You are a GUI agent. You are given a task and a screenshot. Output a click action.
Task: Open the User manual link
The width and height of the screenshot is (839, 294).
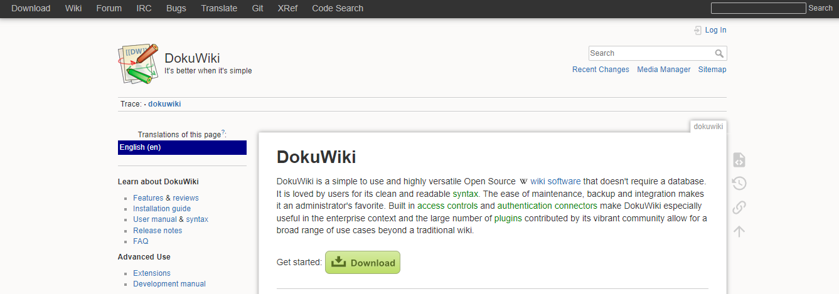(x=155, y=219)
